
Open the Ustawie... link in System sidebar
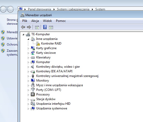(12, 38)
